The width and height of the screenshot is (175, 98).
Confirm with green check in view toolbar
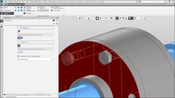click(x=142, y=18)
